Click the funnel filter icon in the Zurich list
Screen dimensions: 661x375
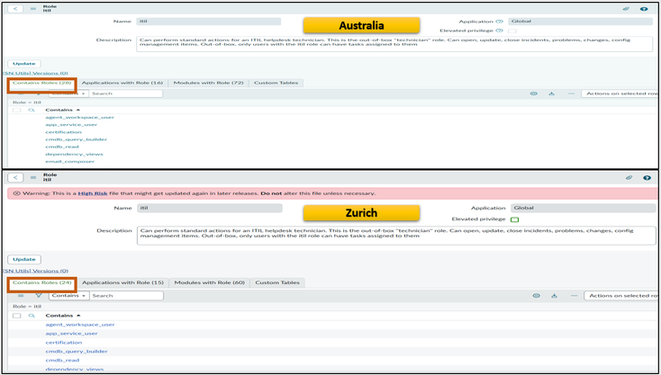click(x=38, y=295)
